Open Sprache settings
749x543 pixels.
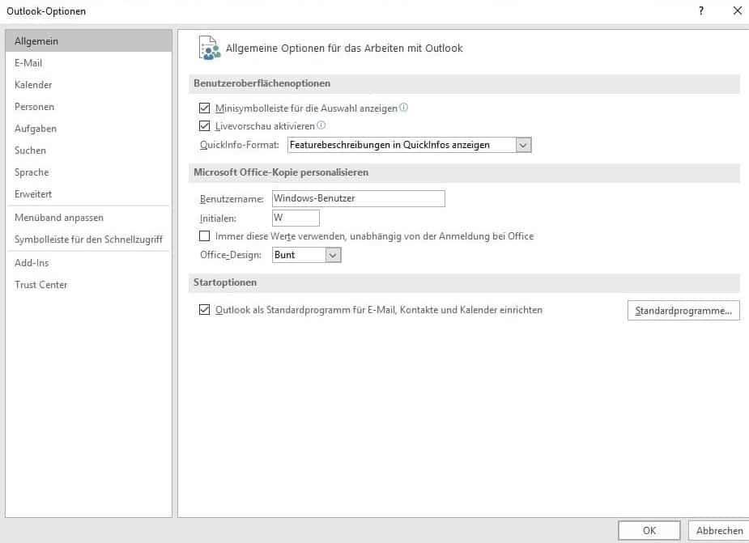point(89,172)
